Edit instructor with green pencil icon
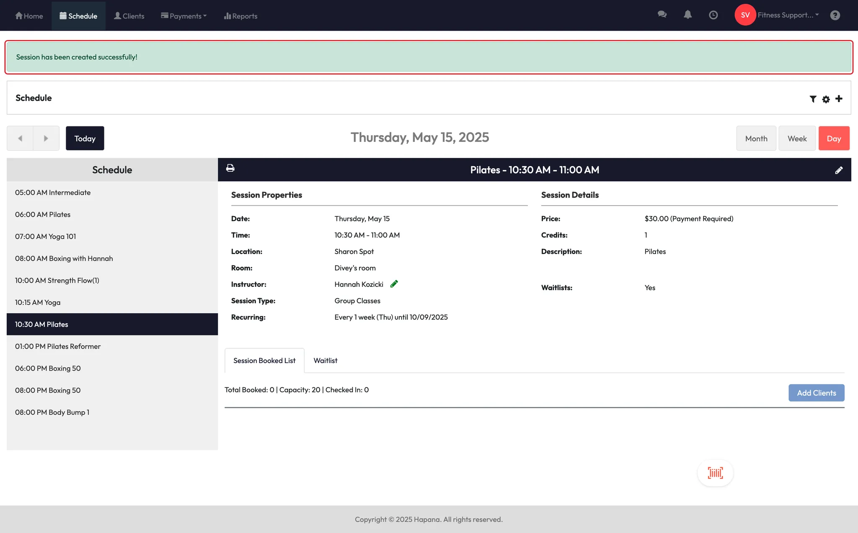 pyautogui.click(x=394, y=284)
